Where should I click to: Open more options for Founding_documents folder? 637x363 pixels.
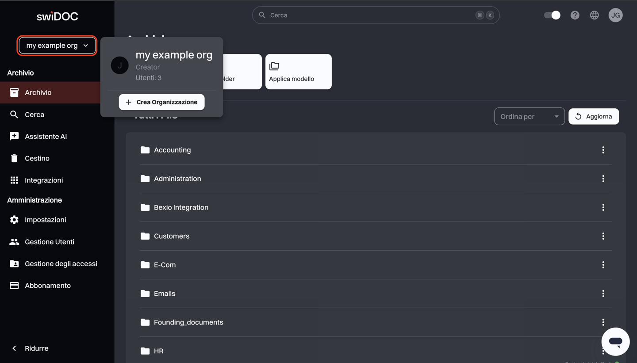(x=603, y=322)
